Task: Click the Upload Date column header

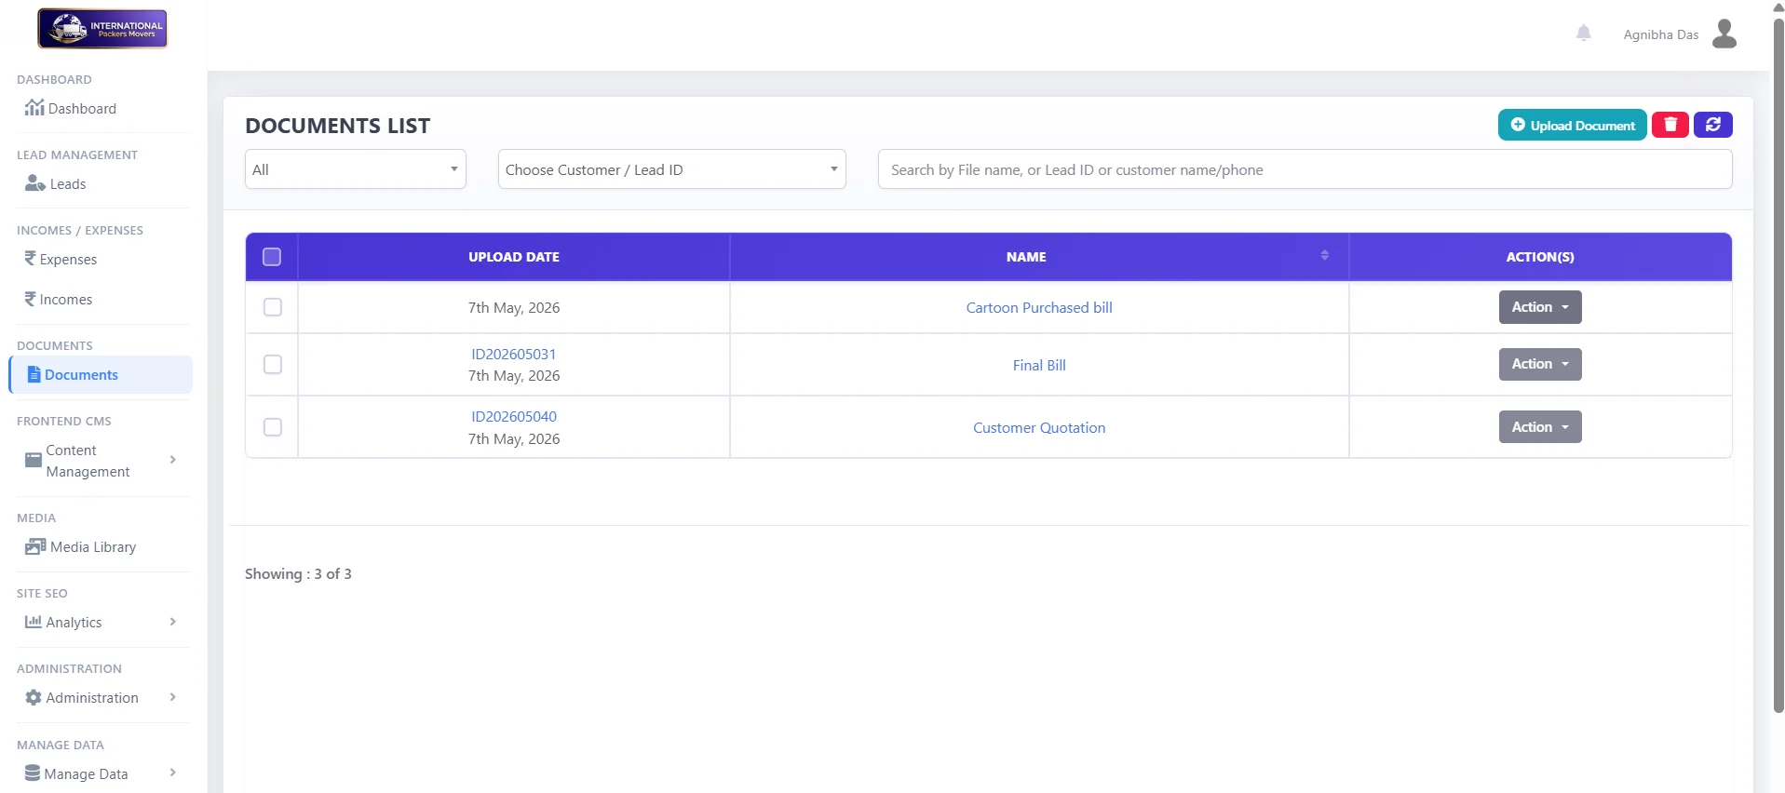Action: click(x=514, y=257)
